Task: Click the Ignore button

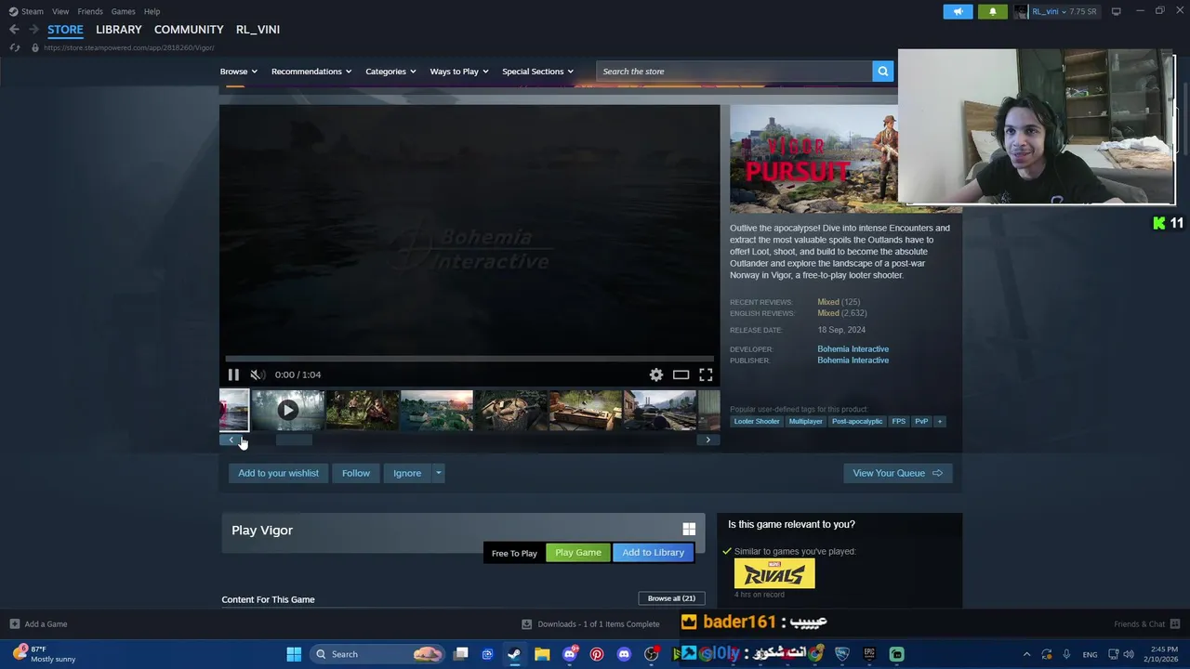Action: [x=407, y=473]
